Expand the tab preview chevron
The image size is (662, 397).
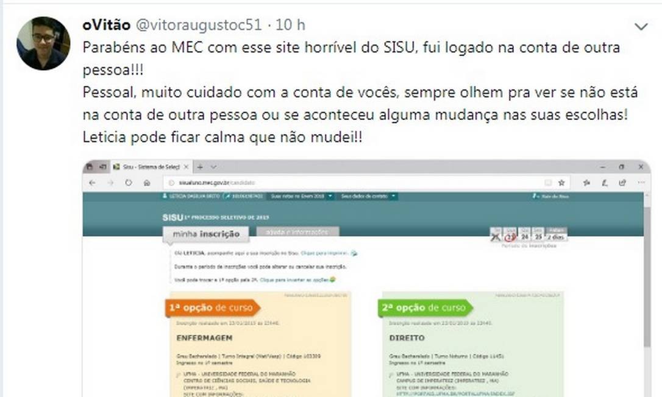click(213, 167)
